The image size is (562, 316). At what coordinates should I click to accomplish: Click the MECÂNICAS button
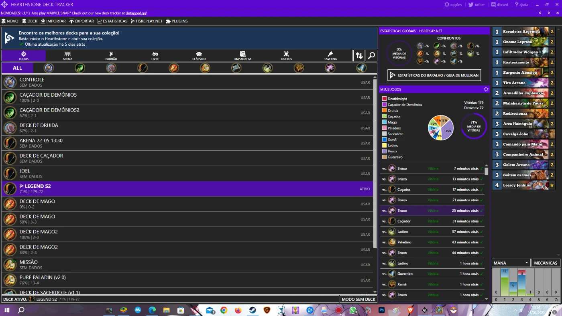(x=546, y=263)
